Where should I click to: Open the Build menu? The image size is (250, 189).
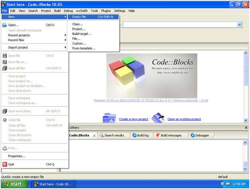(x=57, y=11)
